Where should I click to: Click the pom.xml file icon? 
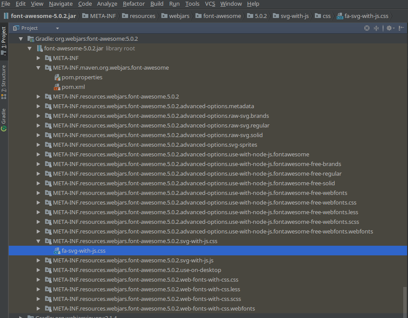57,87
